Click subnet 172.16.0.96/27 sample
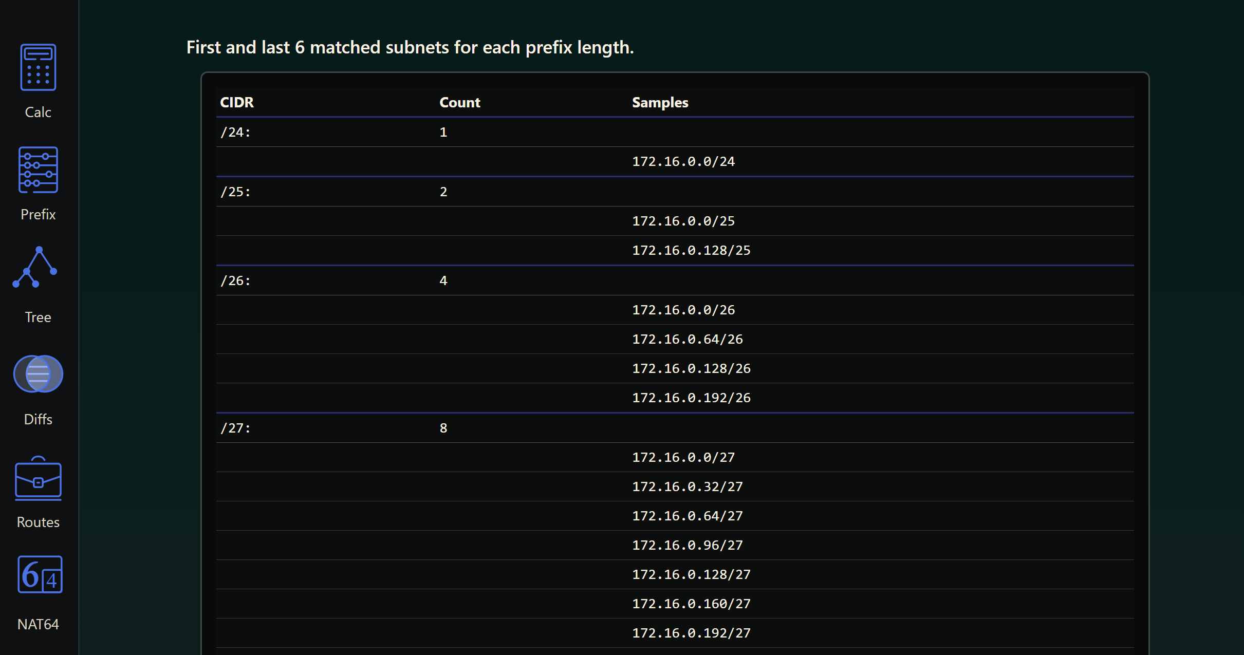This screenshot has height=655, width=1244. click(687, 545)
